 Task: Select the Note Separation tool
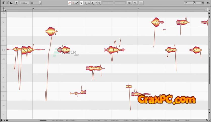tap(99, 3)
